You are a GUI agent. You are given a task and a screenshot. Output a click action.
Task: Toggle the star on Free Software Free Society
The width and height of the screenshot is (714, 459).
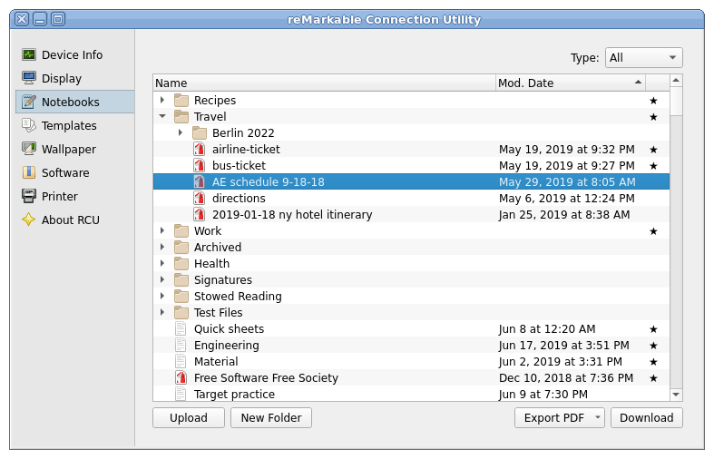click(x=653, y=378)
